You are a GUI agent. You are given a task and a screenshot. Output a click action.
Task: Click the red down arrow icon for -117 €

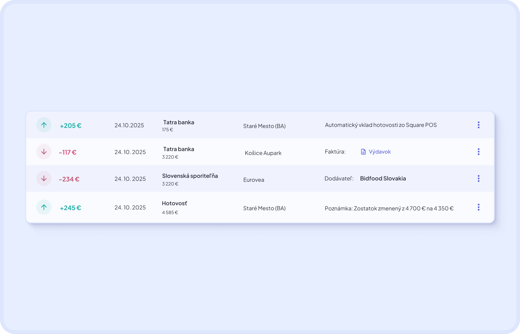tap(44, 152)
